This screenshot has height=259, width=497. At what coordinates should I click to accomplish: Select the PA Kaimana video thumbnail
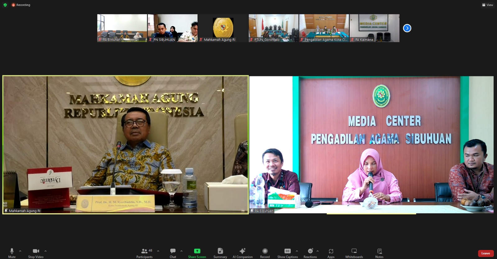375,28
